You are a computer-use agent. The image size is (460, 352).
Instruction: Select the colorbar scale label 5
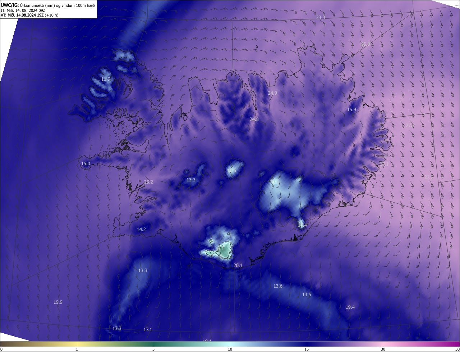tap(153, 349)
